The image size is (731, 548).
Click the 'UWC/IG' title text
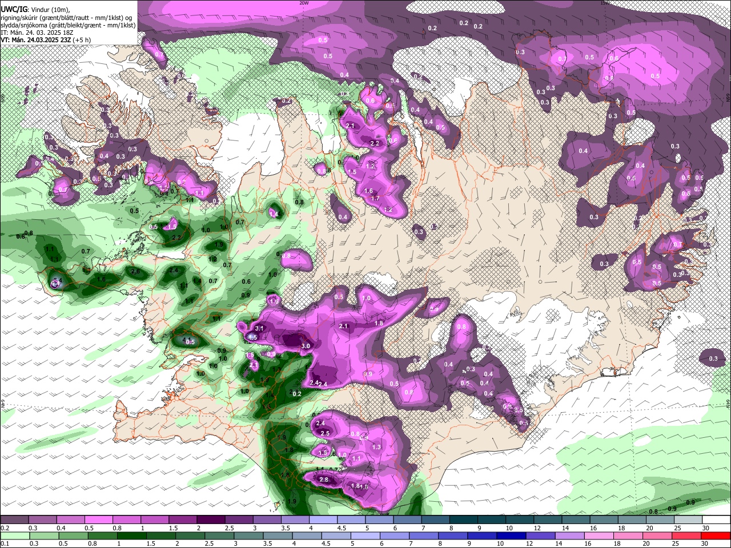(13, 9)
